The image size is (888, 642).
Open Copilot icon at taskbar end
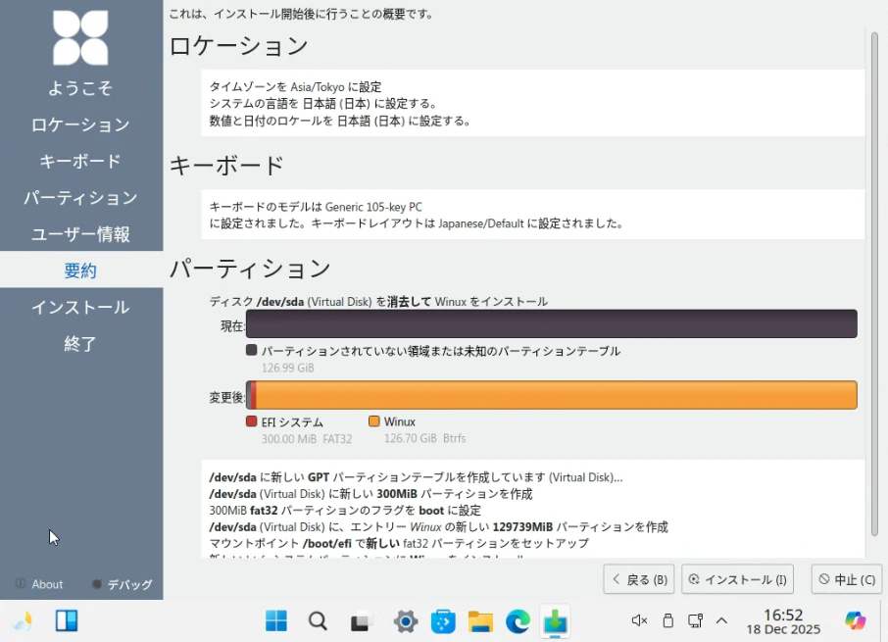pyautogui.click(x=855, y=620)
